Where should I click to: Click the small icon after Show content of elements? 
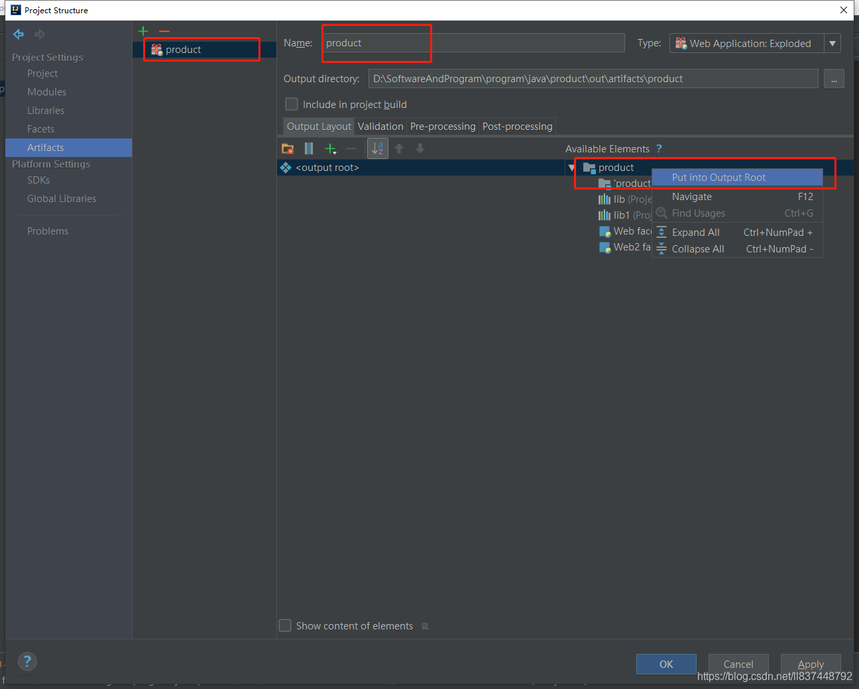pos(426,626)
